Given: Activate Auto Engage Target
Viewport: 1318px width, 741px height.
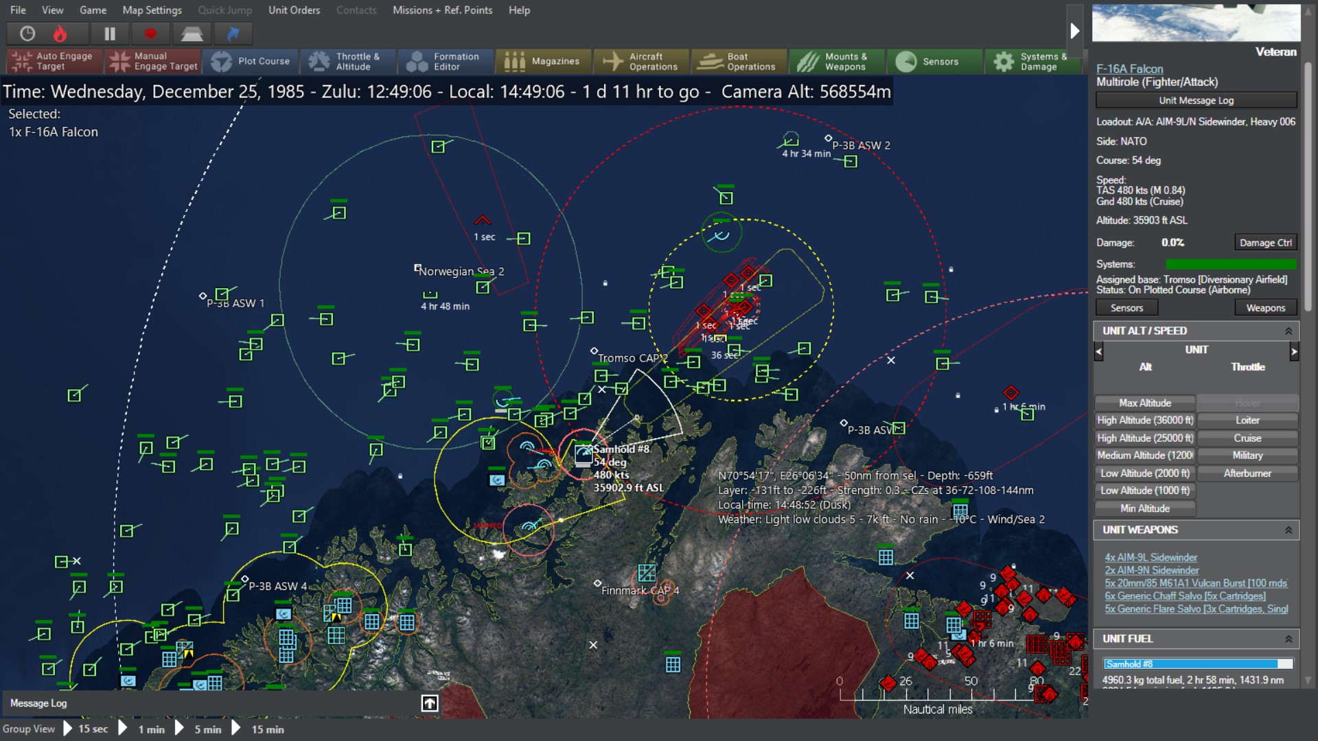Looking at the screenshot, I should pos(54,61).
